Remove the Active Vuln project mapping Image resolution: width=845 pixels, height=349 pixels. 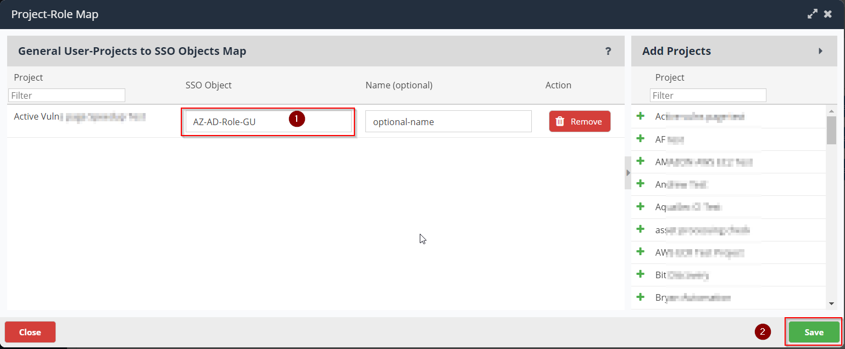[580, 121]
